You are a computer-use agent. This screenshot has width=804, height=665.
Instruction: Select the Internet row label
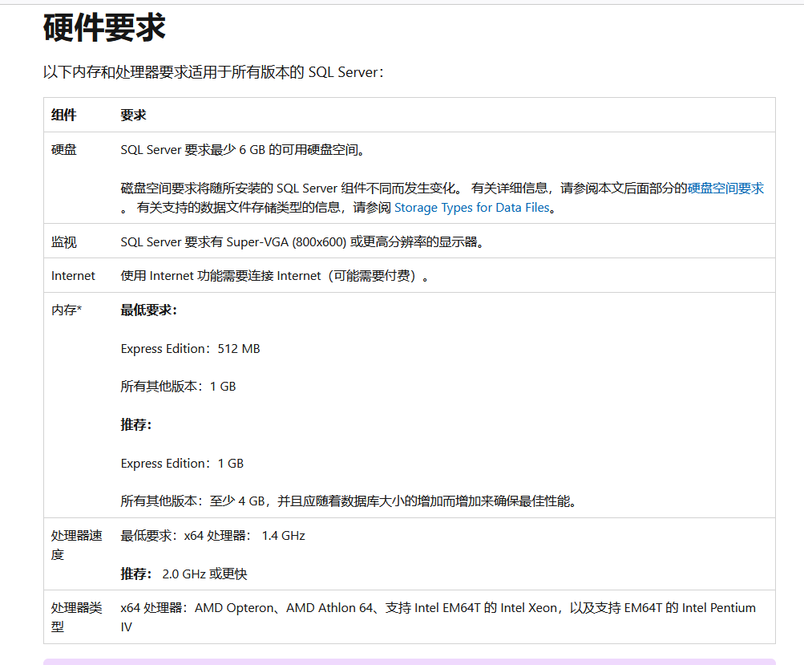[x=73, y=276]
